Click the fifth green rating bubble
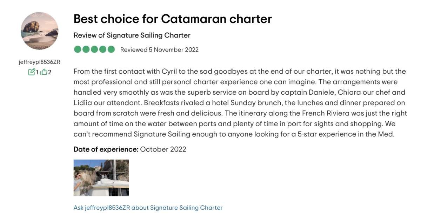This screenshot has height=215, width=421. click(x=111, y=49)
